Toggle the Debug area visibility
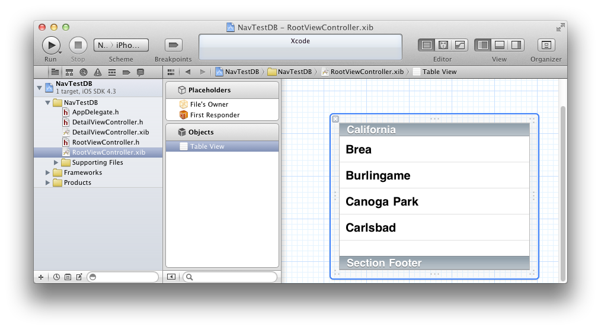The height and width of the screenshot is (330, 601). pos(500,45)
